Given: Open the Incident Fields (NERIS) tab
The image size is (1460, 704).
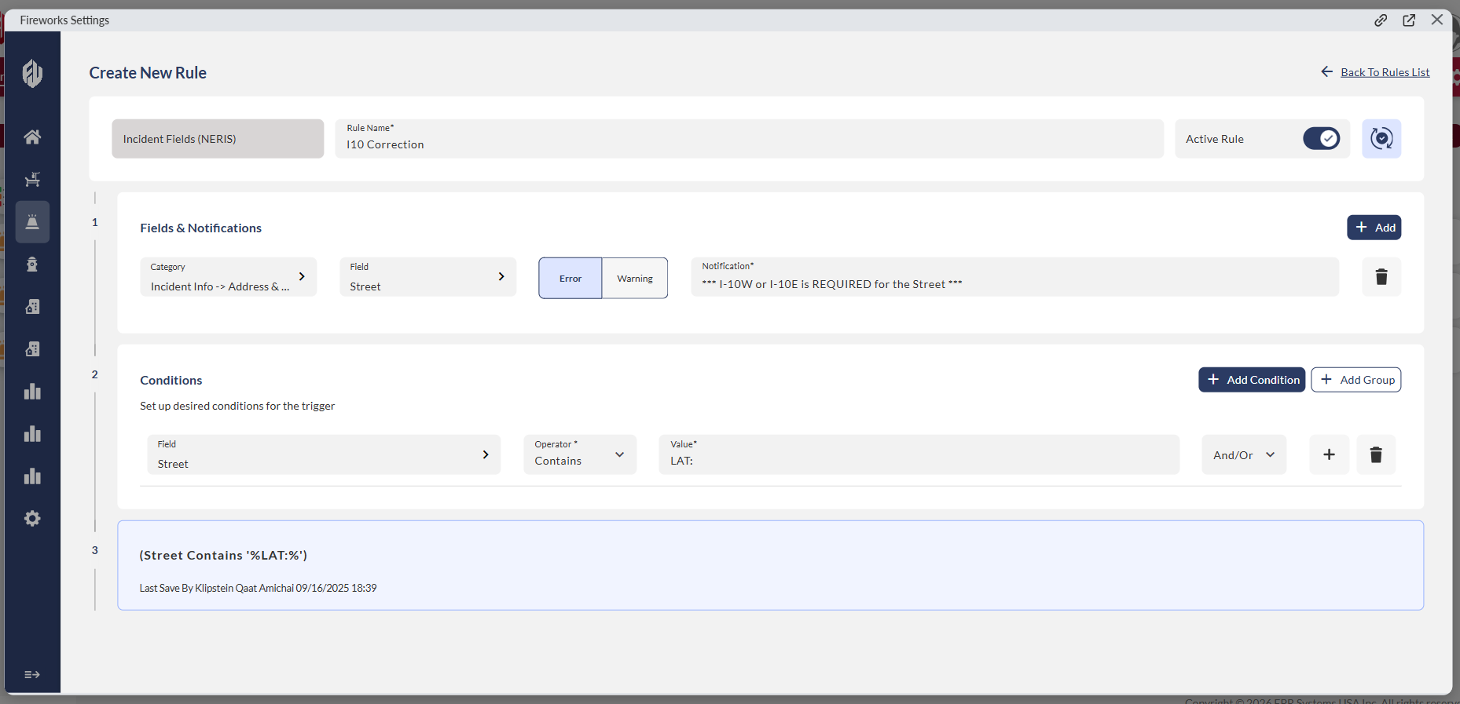Looking at the screenshot, I should [x=218, y=139].
